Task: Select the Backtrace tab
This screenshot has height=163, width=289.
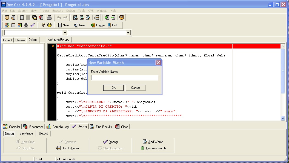Action: click(26, 134)
